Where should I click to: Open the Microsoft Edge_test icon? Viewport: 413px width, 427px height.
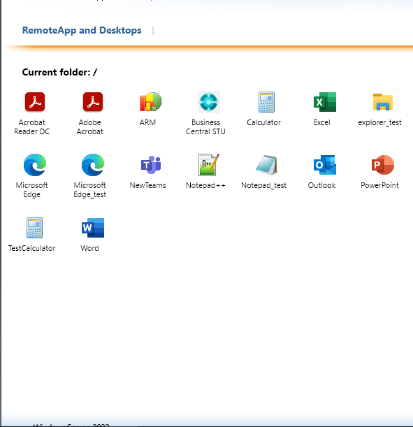(93, 165)
